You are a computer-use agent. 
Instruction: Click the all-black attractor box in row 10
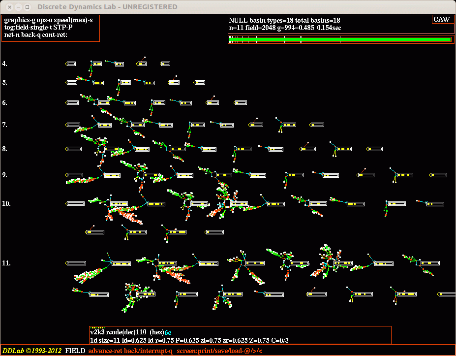point(75,204)
